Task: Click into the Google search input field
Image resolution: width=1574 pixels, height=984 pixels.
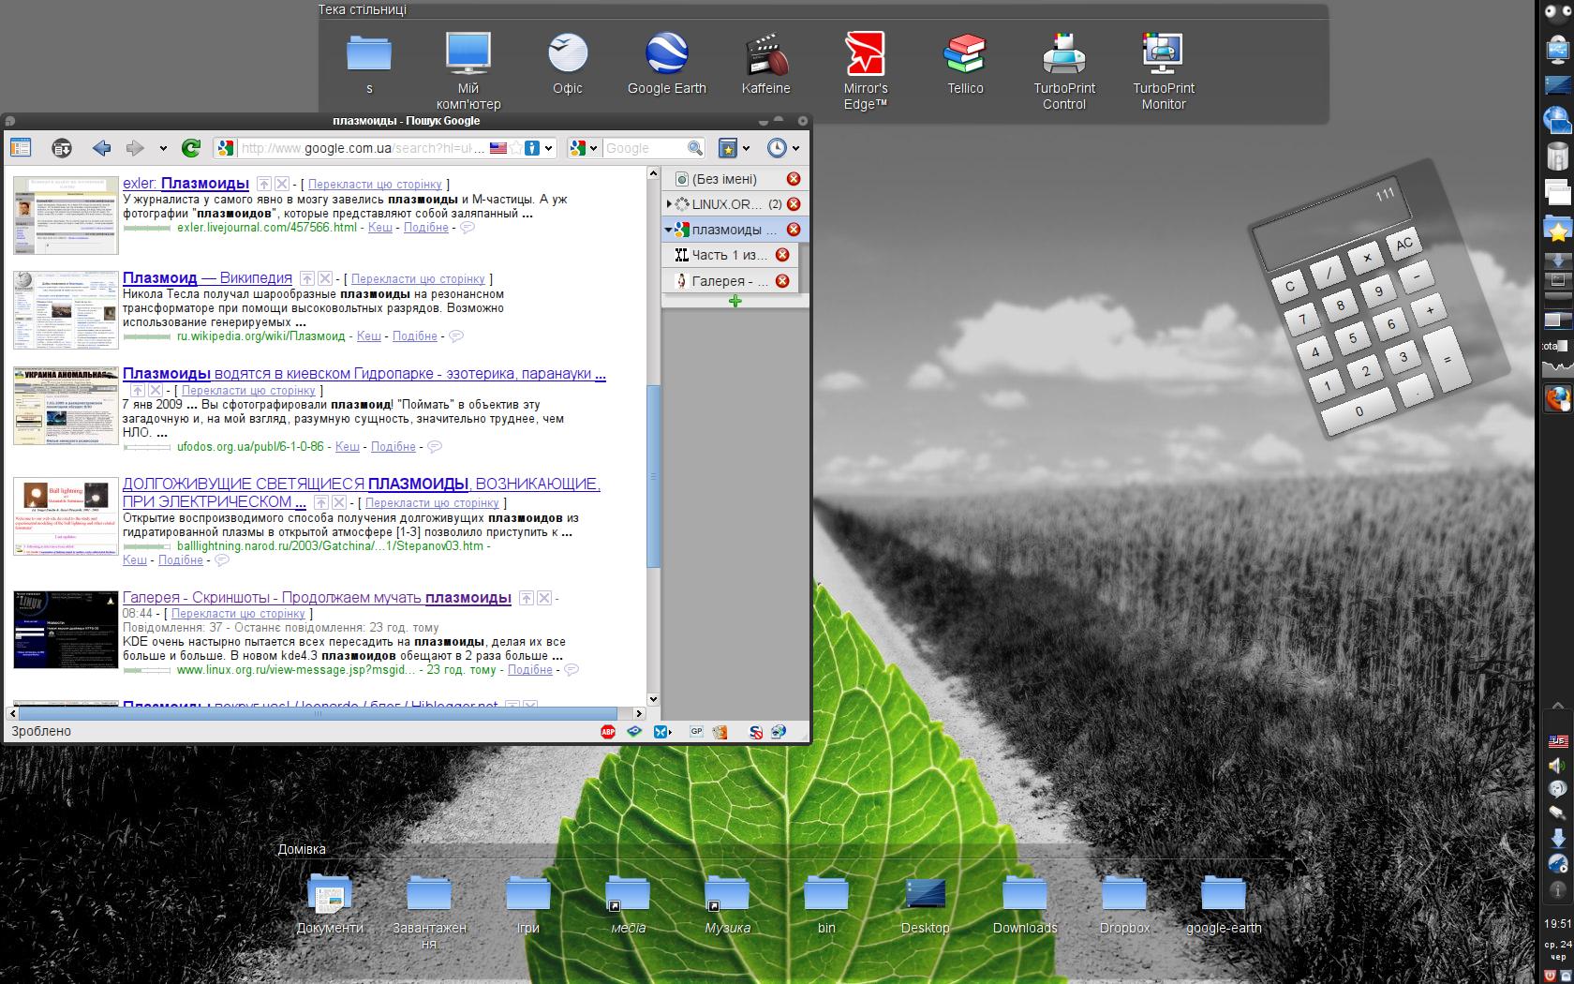Action: pos(645,148)
